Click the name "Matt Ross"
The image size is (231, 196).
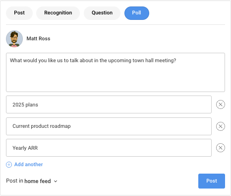(x=38, y=38)
